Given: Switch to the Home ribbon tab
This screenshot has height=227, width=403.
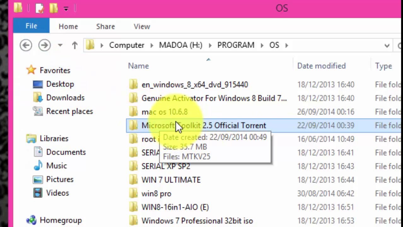Looking at the screenshot, I should (x=68, y=26).
